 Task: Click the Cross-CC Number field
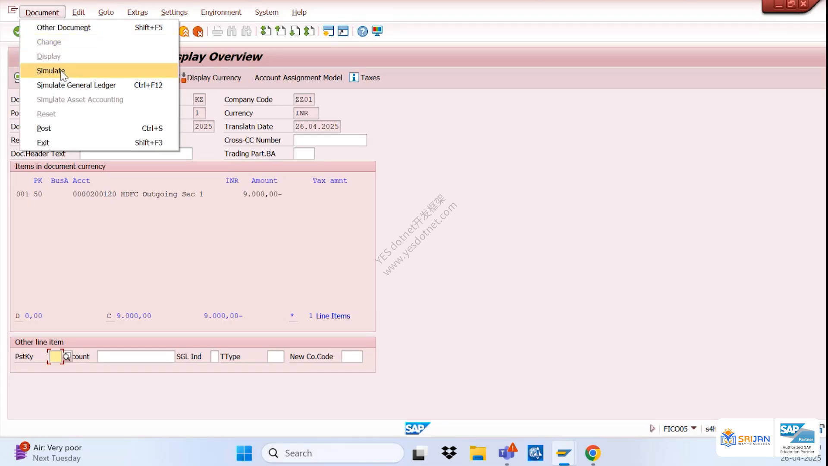330,140
